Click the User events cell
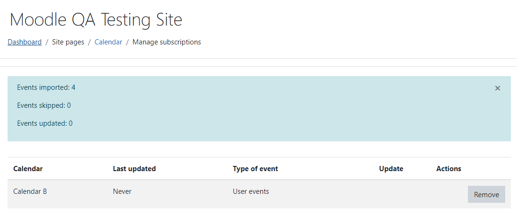This screenshot has width=517, height=217. click(251, 191)
